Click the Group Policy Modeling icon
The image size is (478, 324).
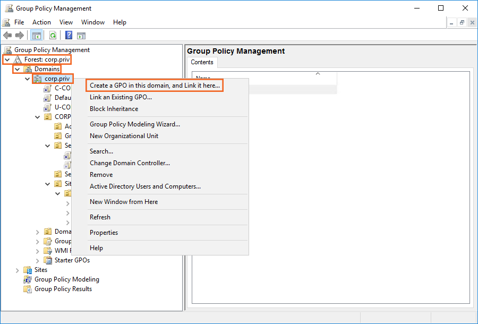[x=28, y=279]
